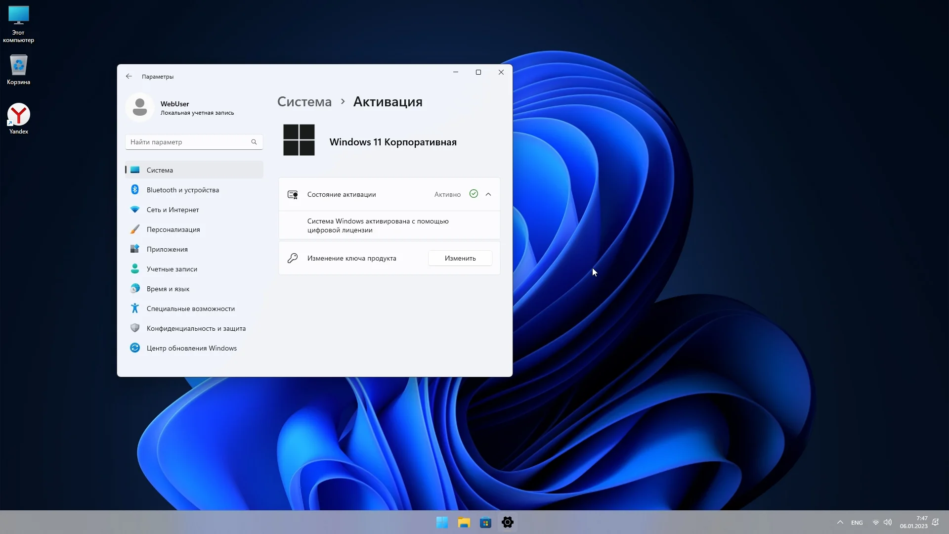Select Персонализация in sidebar
The height and width of the screenshot is (534, 949).
[173, 229]
